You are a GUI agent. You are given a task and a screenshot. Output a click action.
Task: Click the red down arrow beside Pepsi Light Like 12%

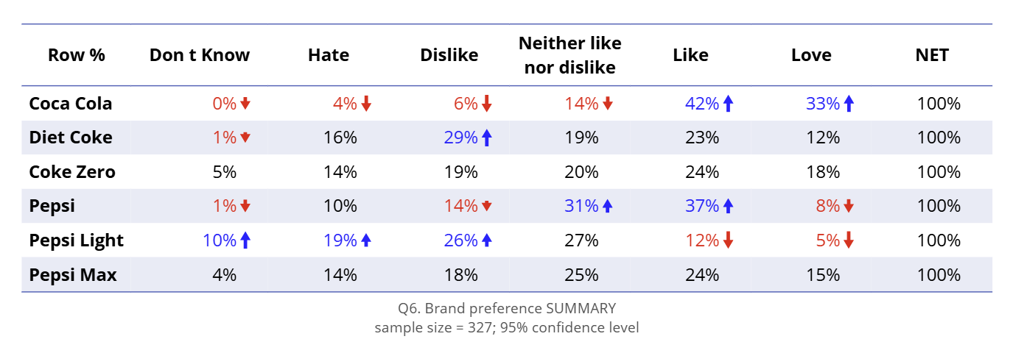[x=728, y=240]
